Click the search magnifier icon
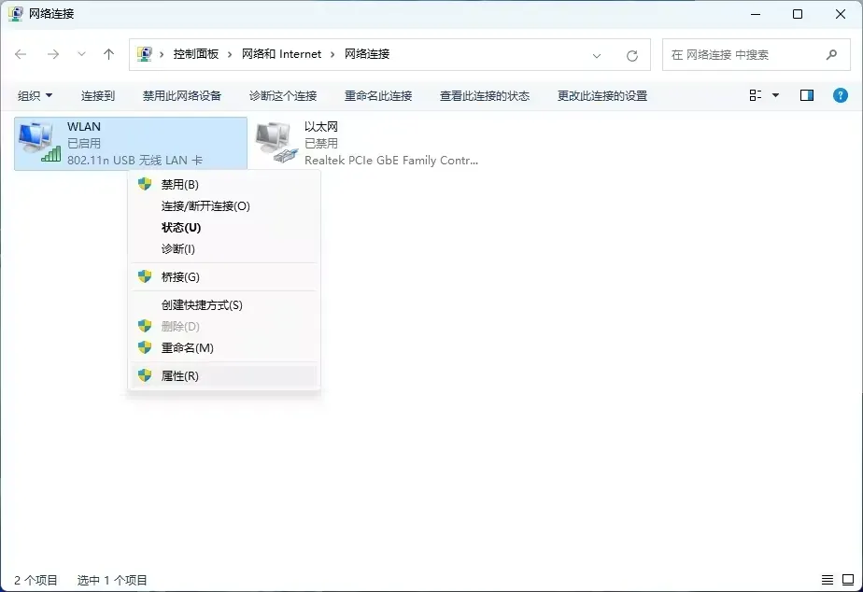Viewport: 863px width, 592px height. pos(831,54)
